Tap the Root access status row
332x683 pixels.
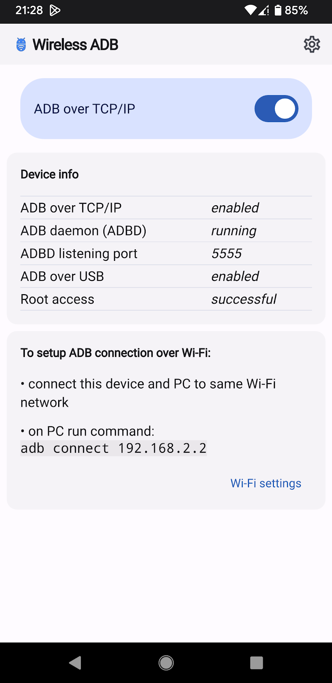click(x=166, y=299)
